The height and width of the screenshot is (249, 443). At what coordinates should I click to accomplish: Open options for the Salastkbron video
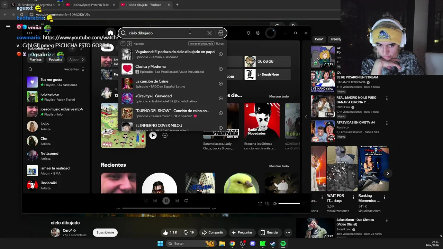pyautogui.click(x=387, y=220)
